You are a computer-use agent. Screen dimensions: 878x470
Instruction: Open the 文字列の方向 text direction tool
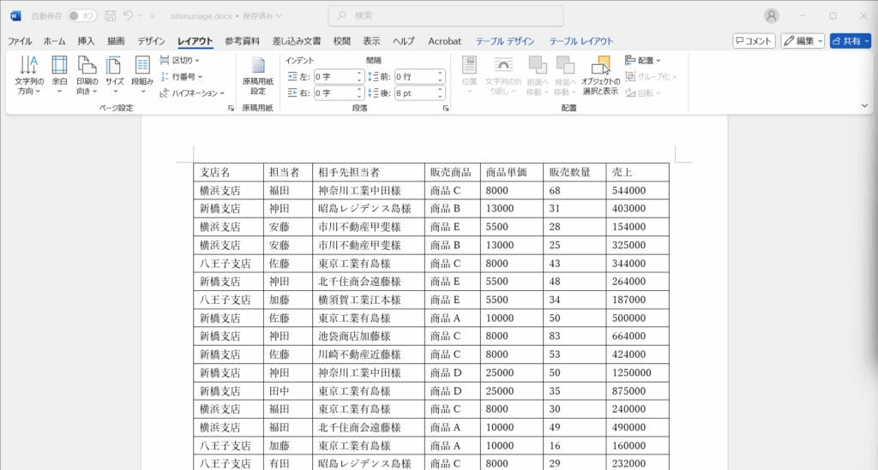click(x=28, y=74)
